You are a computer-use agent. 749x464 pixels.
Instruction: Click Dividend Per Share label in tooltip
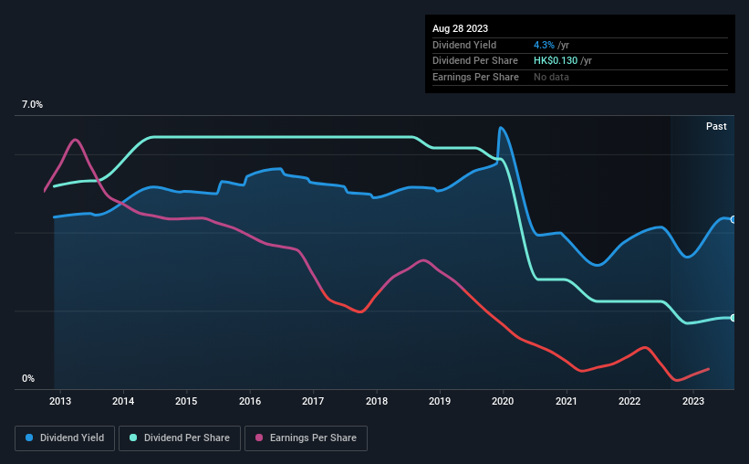click(x=474, y=61)
